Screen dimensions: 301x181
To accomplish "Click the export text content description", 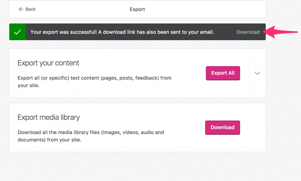I will pyautogui.click(x=94, y=82).
